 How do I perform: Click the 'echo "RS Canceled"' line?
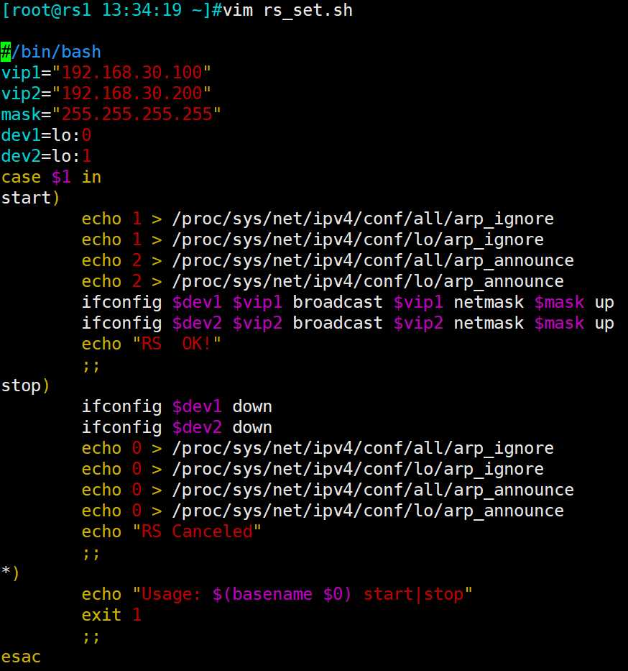(x=172, y=531)
